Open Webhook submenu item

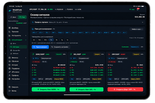tap(16, 53)
